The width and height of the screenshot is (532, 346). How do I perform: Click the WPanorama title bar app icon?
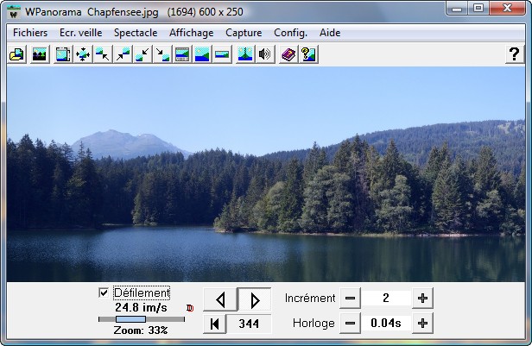[14, 12]
